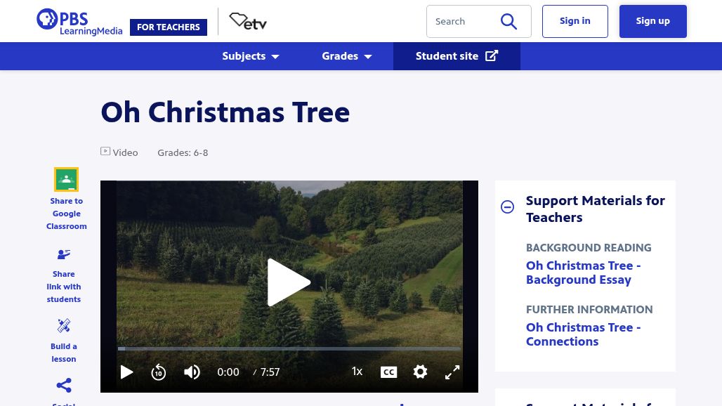Mute the video volume
This screenshot has height=406, width=722.
tap(192, 372)
